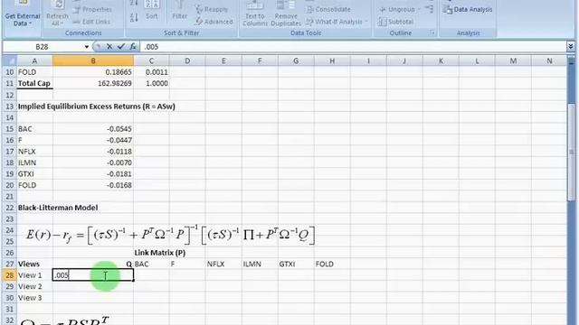Open the Outline dialog launcher

[432, 33]
